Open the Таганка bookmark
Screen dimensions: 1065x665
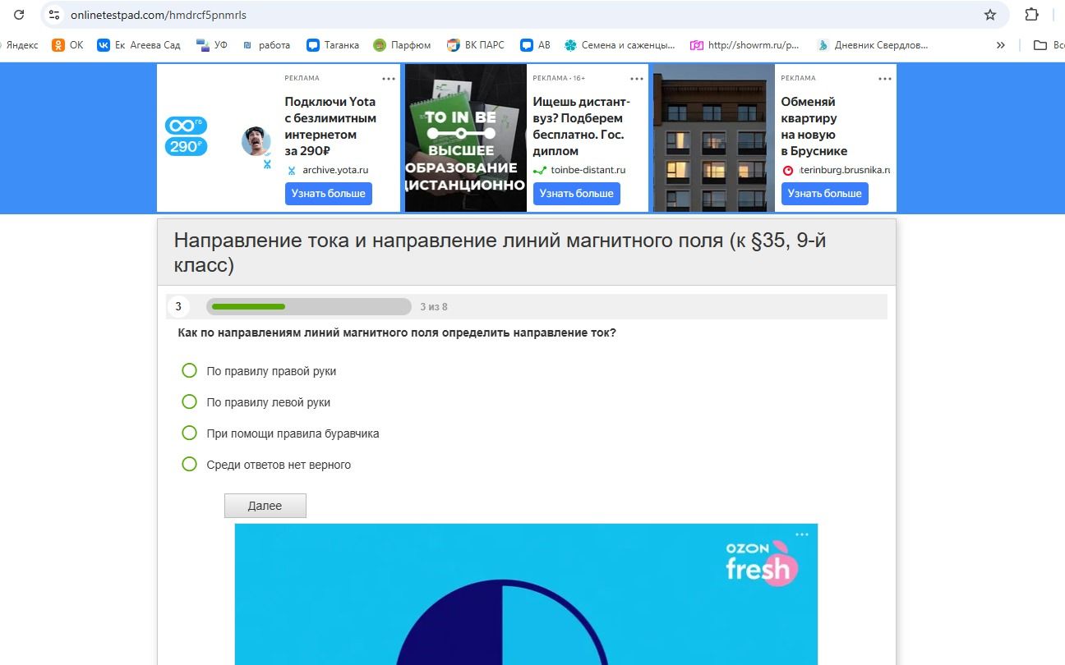click(333, 45)
